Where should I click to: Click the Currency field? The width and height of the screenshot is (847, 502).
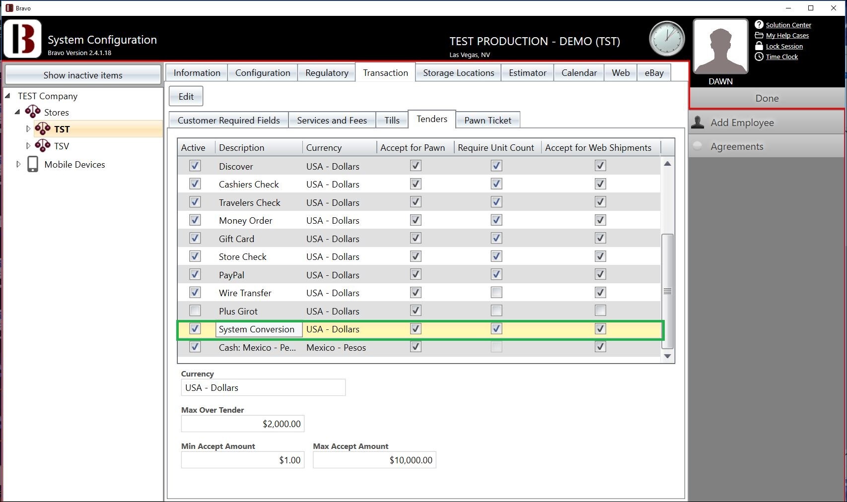coord(263,387)
